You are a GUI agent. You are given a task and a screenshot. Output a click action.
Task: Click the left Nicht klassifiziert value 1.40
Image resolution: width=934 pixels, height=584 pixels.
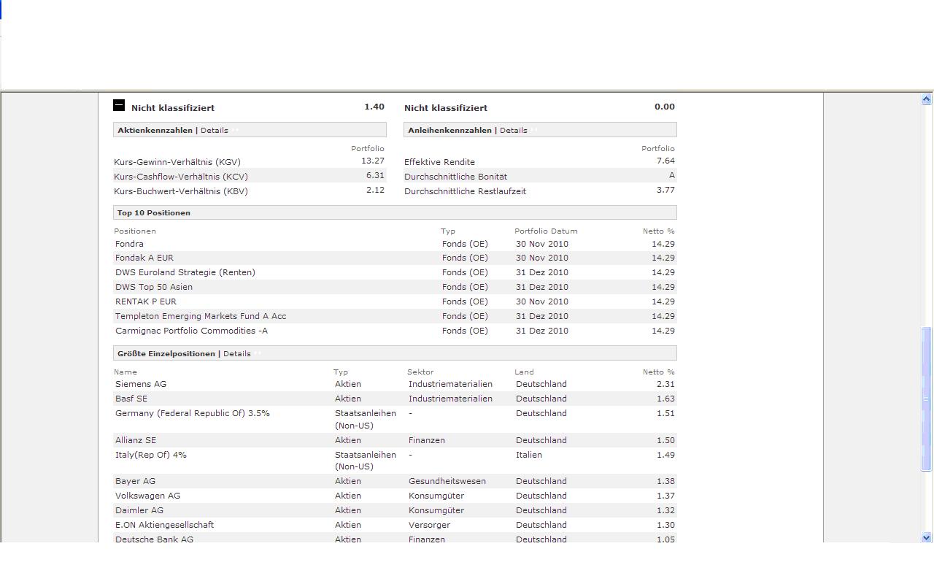374,107
